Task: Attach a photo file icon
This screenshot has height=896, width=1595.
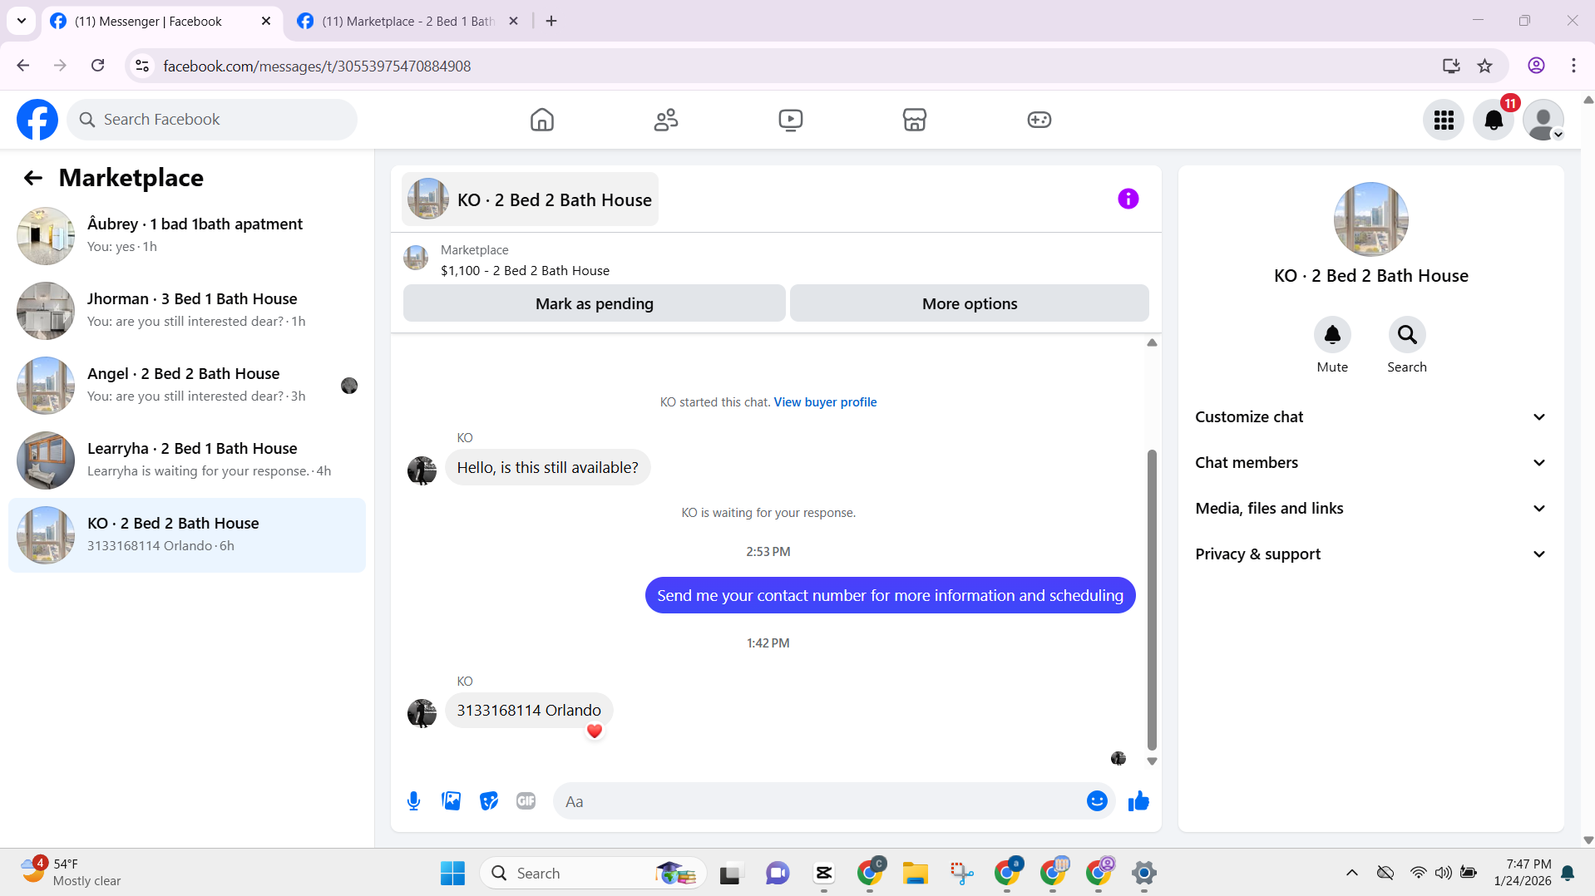Action: click(x=452, y=801)
